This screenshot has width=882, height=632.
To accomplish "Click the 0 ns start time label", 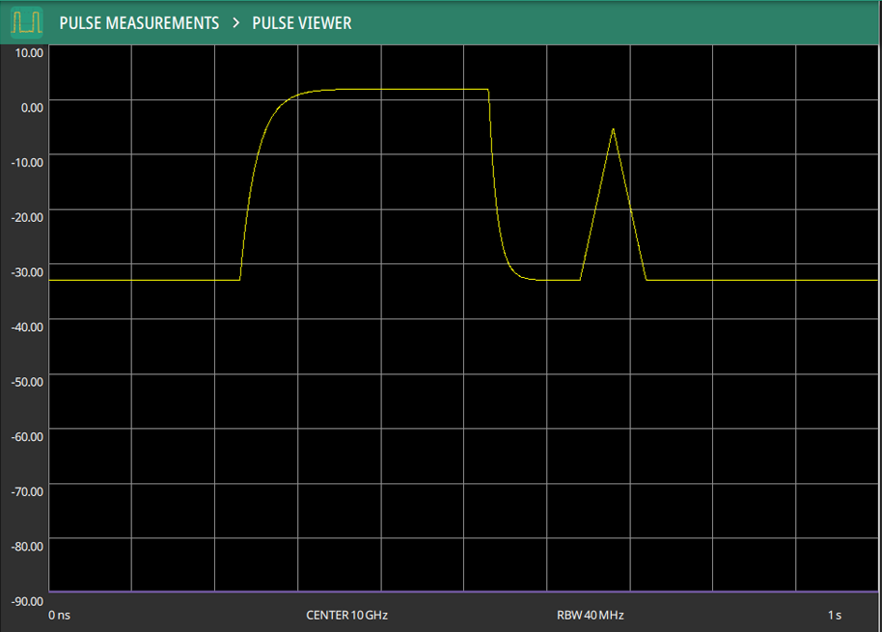I will pos(59,616).
